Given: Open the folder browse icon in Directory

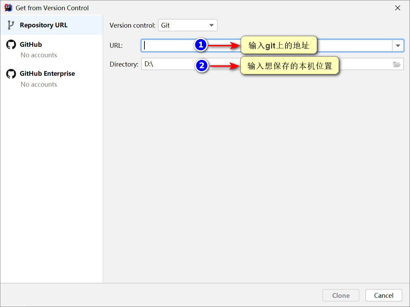Looking at the screenshot, I should [x=396, y=64].
